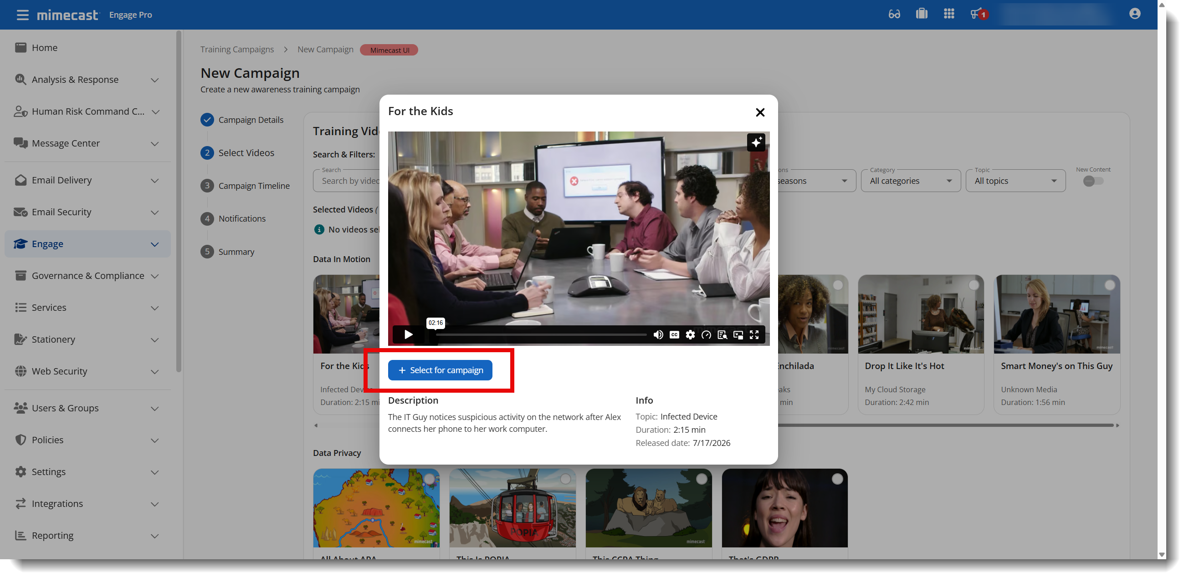Viewport: 1189px width, 582px height.
Task: Go to Summary step
Action: coord(228,251)
